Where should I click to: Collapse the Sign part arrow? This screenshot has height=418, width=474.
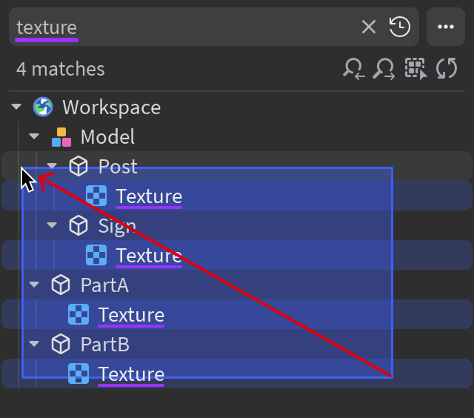pyautogui.click(x=52, y=226)
